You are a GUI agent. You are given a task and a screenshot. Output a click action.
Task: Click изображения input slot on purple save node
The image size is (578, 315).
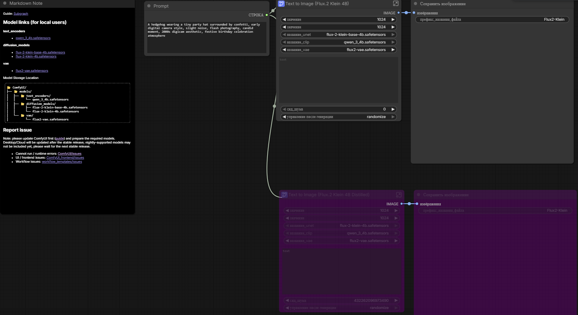417,204
